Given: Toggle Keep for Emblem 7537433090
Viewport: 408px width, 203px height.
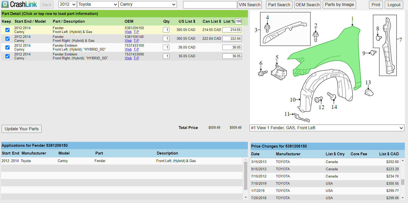Looking at the screenshot, I should [7, 56].
